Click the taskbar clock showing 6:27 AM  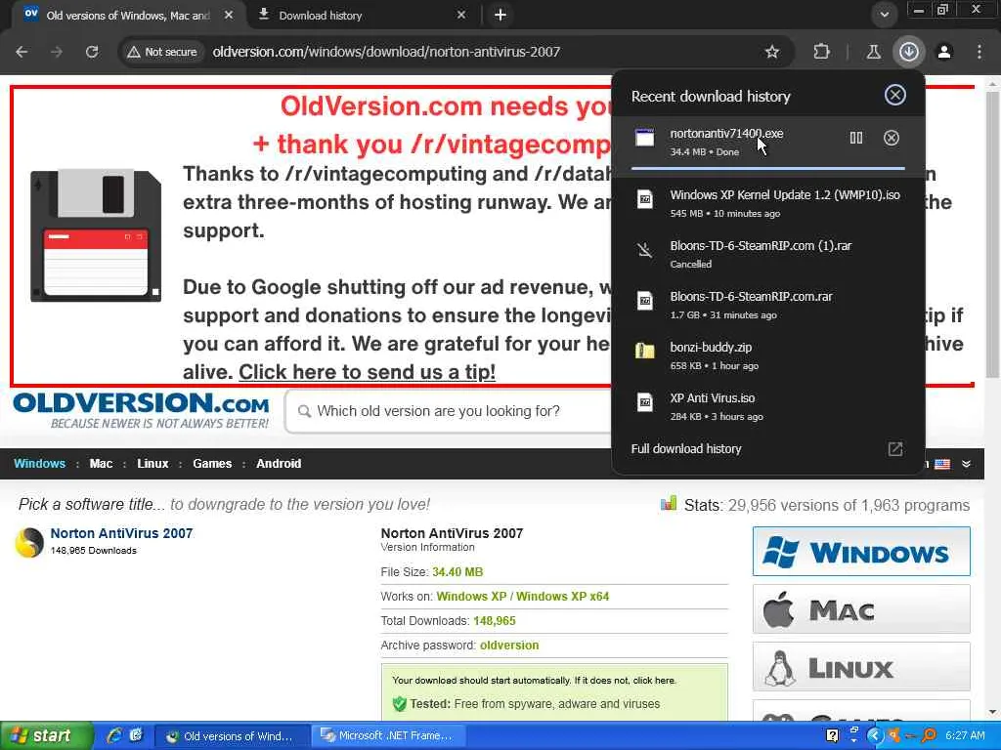(965, 735)
